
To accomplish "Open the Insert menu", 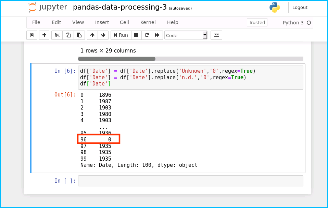I will coord(102,22).
